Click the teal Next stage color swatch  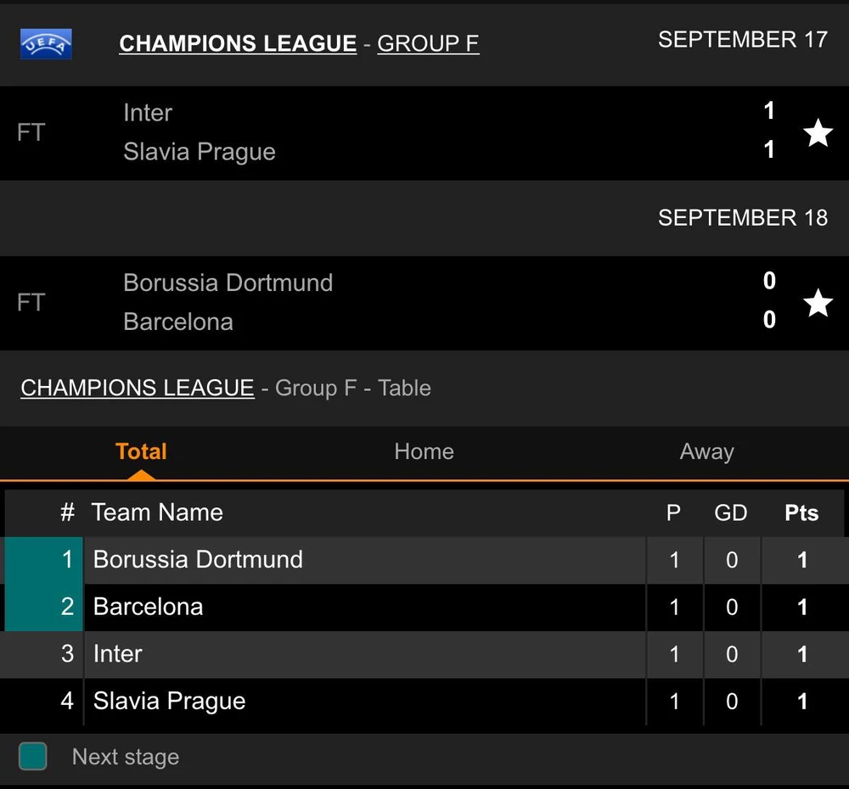(x=33, y=756)
